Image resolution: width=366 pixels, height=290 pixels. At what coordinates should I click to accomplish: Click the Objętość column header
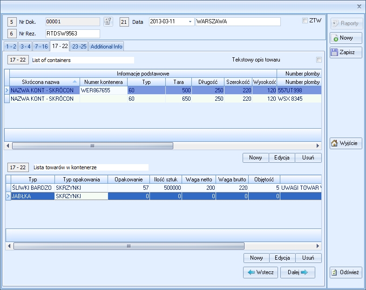264,180
